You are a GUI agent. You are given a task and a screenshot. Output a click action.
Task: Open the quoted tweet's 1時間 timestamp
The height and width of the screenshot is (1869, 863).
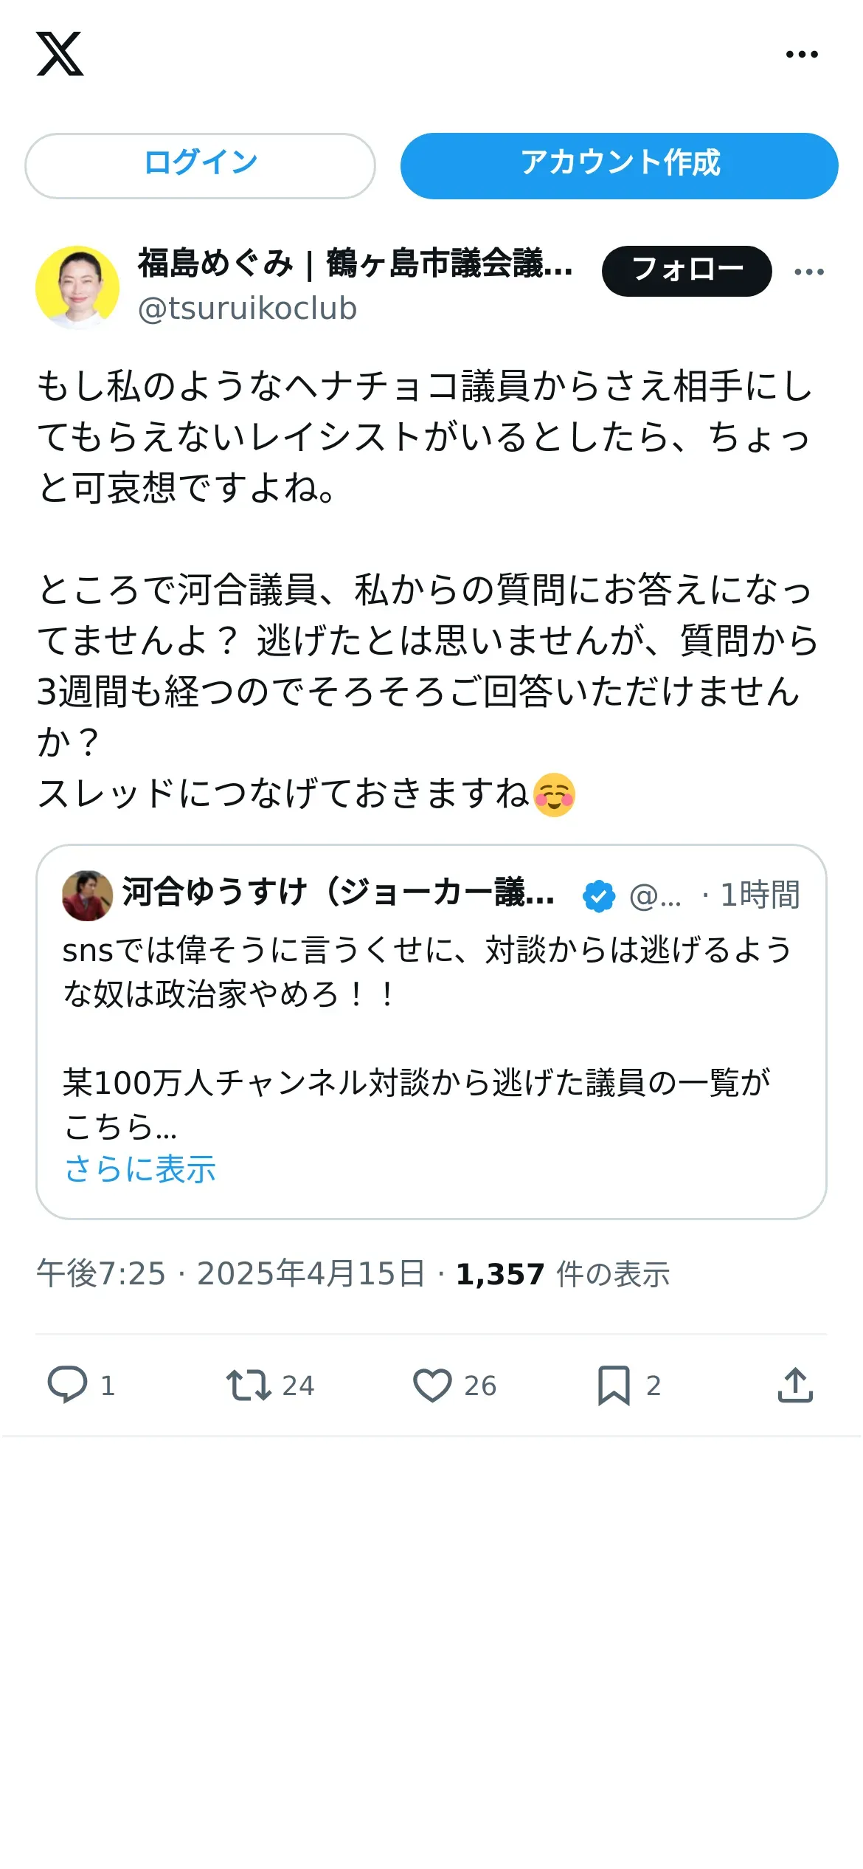click(x=760, y=895)
